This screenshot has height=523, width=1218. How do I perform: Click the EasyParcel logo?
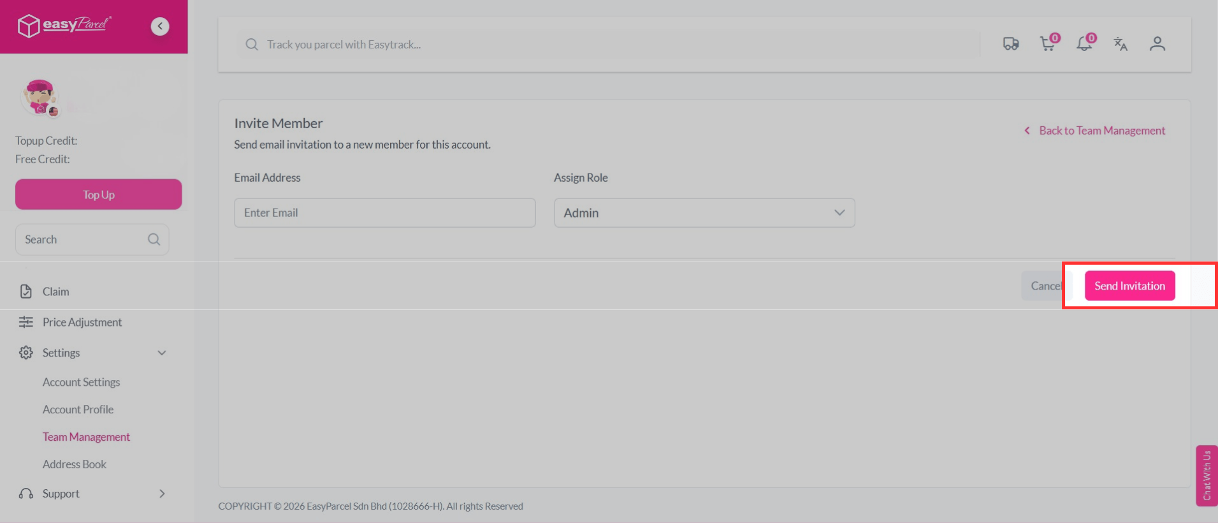click(64, 26)
